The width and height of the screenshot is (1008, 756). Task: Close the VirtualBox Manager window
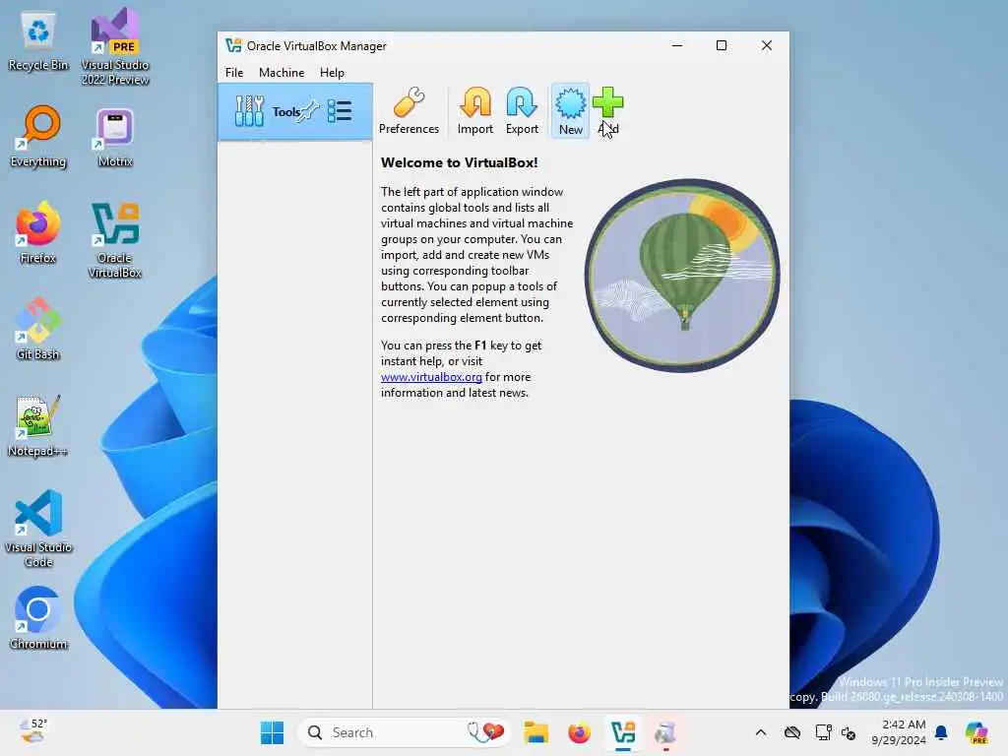coord(766,45)
